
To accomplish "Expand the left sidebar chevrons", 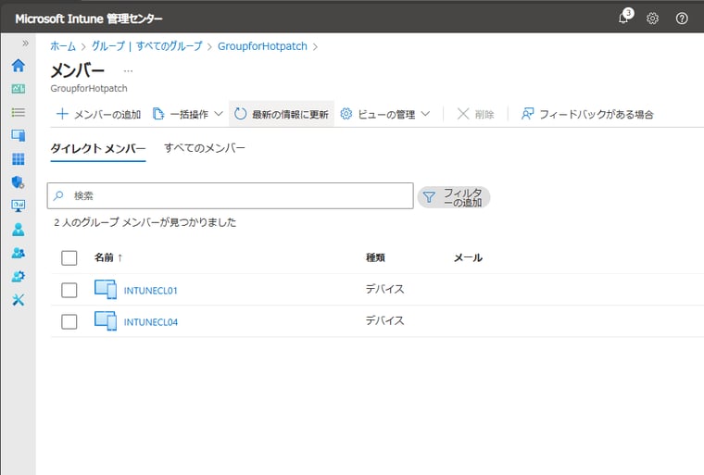I will [x=25, y=44].
